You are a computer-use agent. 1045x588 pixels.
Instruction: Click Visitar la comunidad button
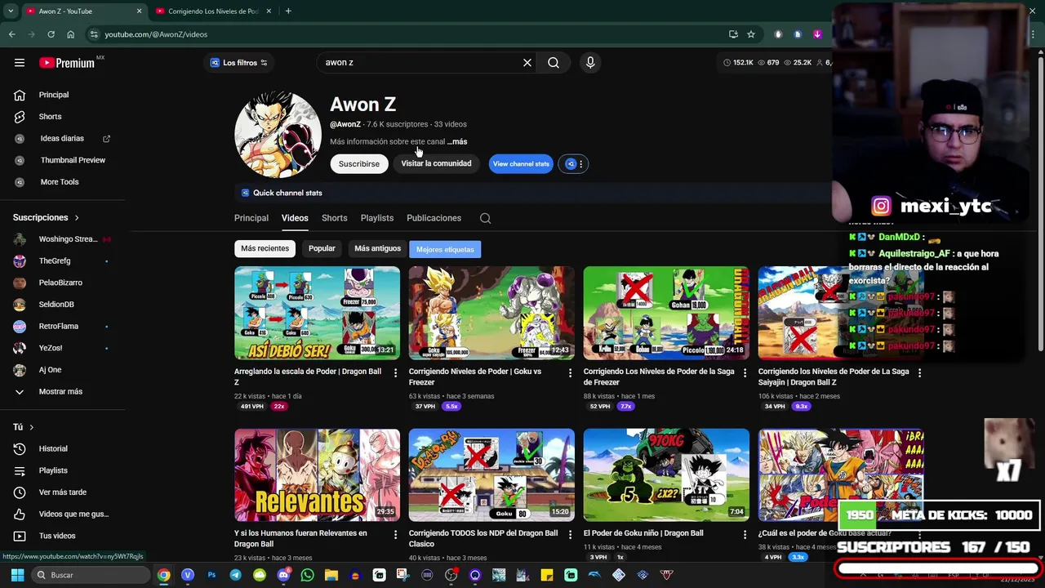tap(436, 163)
